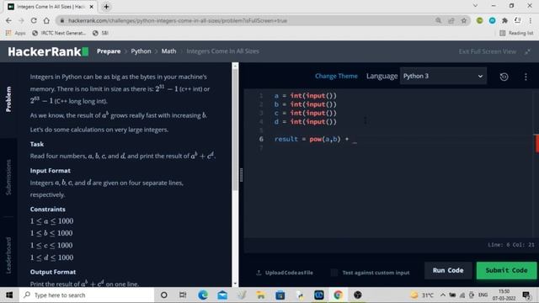Open the Reading list

[x=516, y=33]
